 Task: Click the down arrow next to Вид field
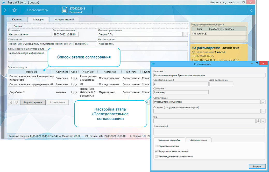[258, 121]
